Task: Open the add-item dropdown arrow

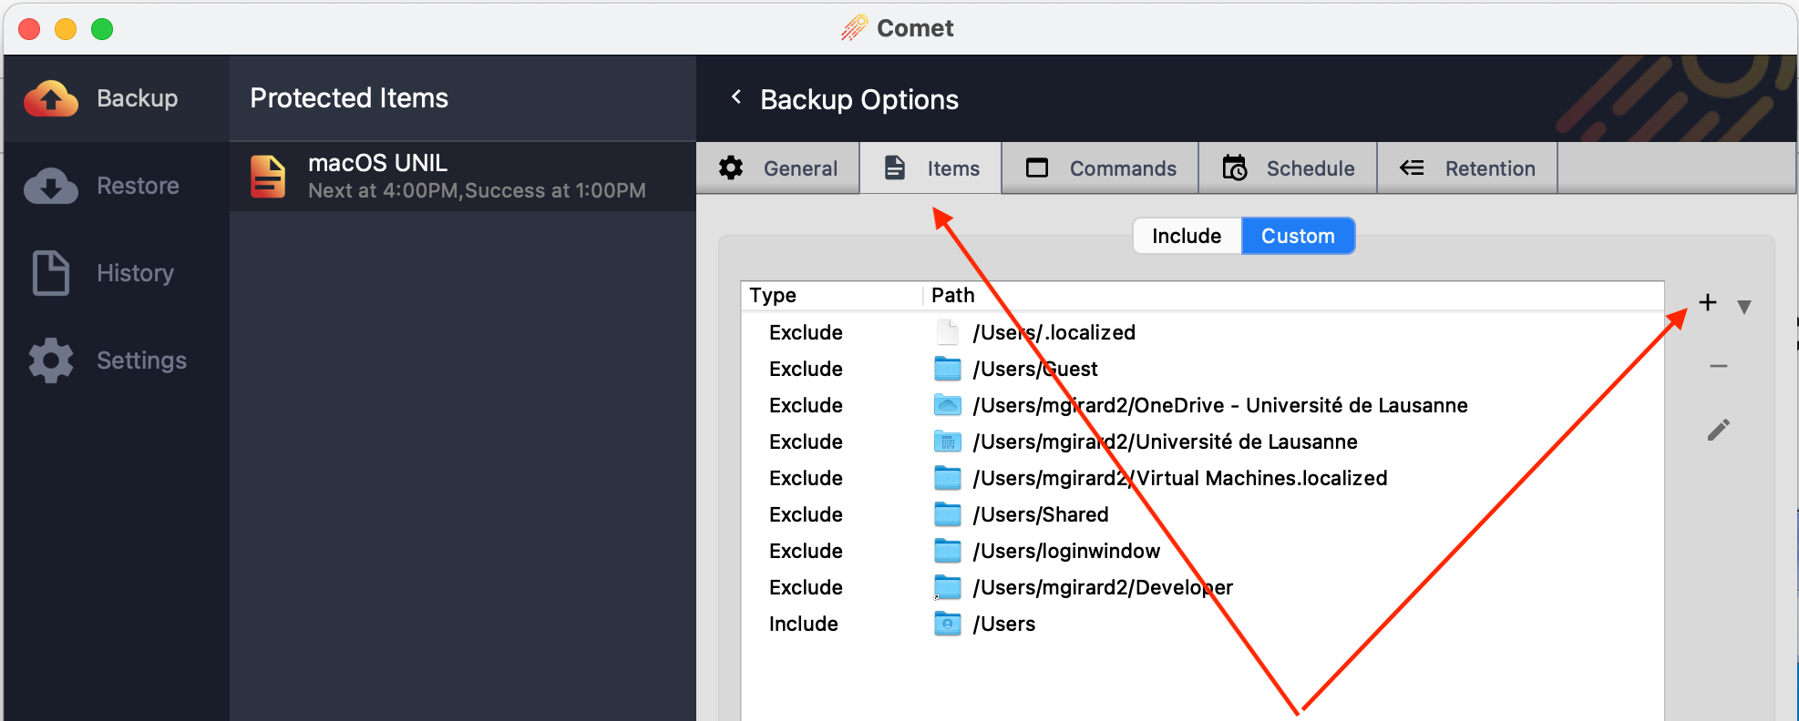Action: pos(1743,307)
